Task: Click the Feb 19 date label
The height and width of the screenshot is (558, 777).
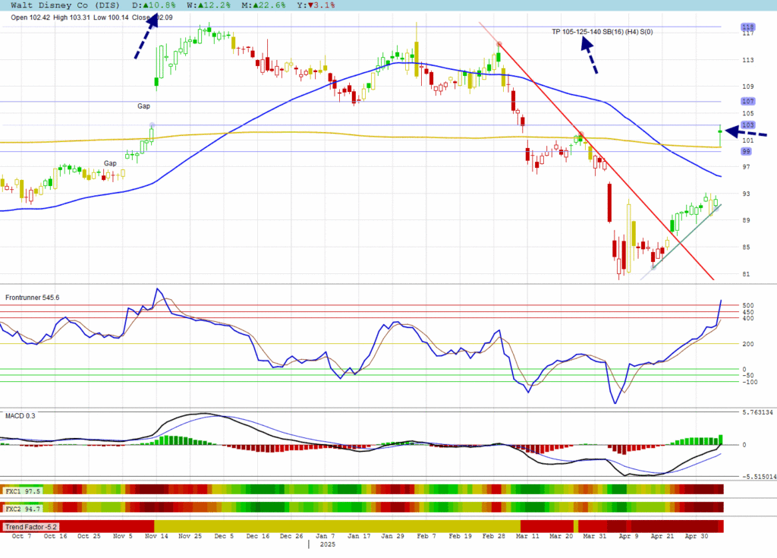Action: coord(461,536)
